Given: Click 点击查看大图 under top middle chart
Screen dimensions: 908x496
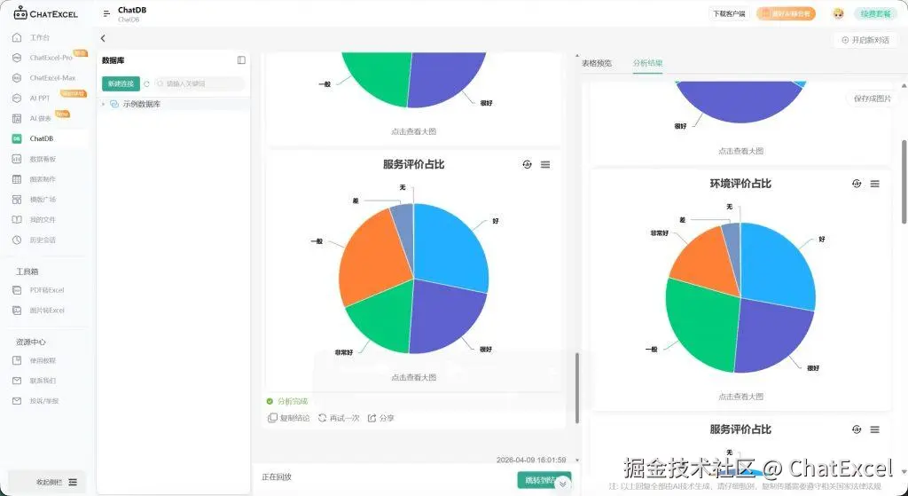Looking at the screenshot, I should [413, 131].
